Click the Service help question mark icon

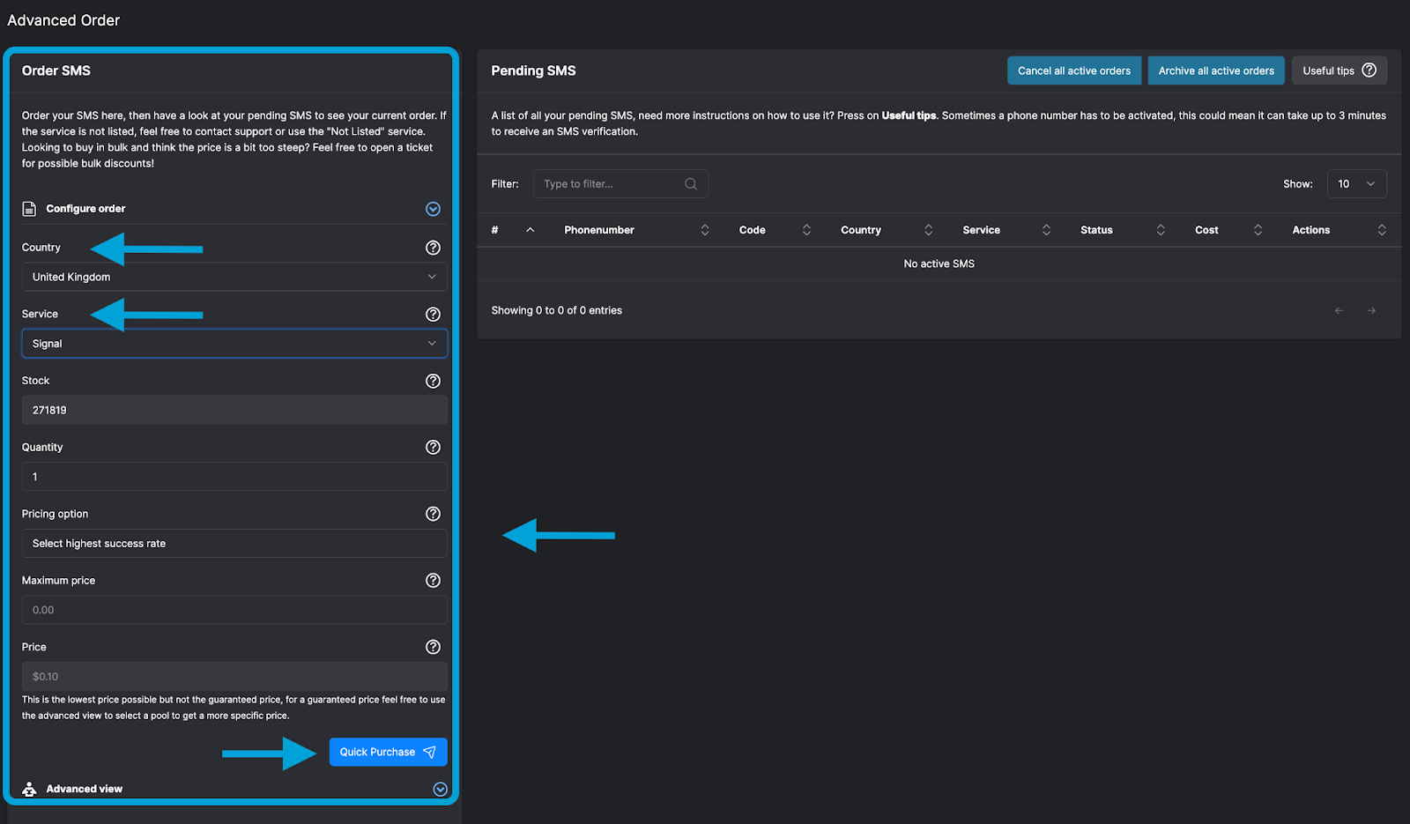[x=433, y=315]
